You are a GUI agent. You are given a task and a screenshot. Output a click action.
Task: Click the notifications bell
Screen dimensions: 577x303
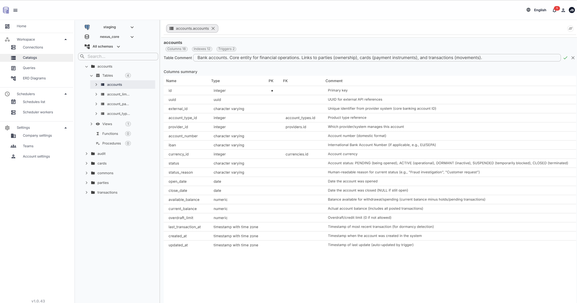(554, 10)
